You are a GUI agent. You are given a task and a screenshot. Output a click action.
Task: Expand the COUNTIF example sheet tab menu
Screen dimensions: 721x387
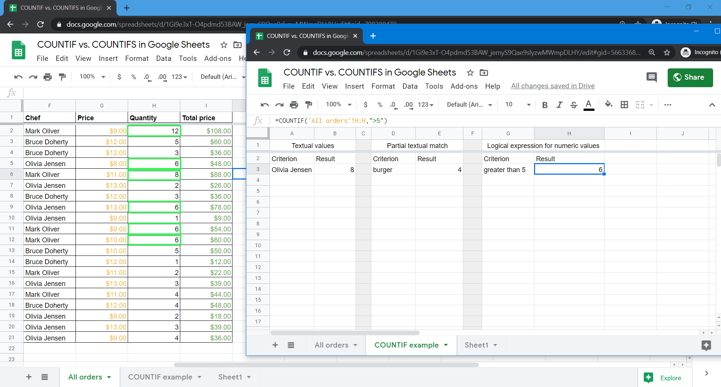[446, 345]
